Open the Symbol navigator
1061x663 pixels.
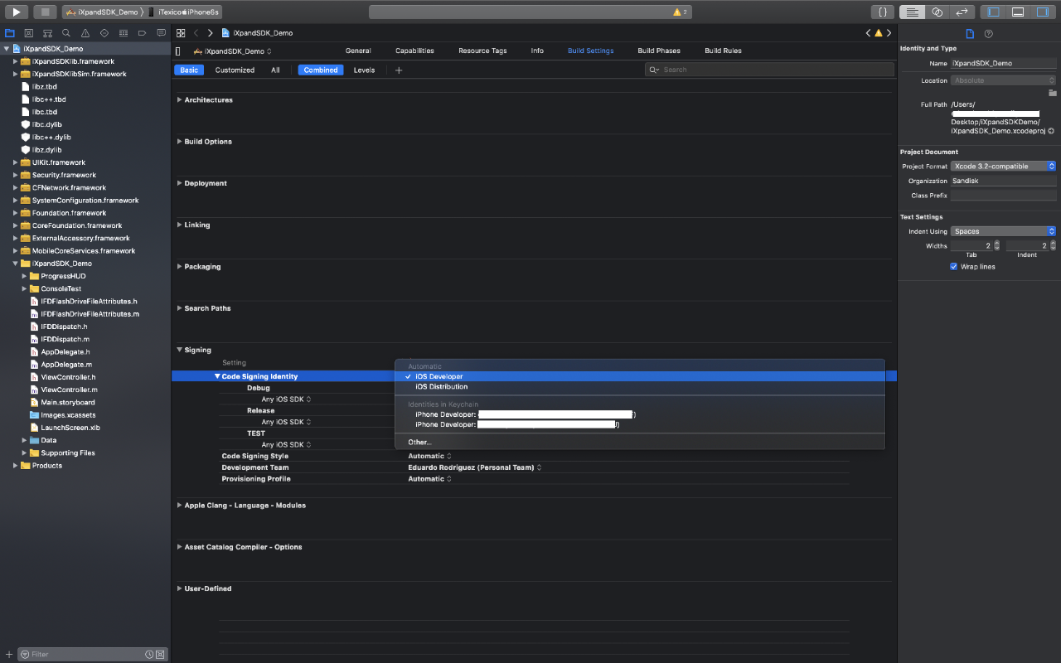click(x=47, y=33)
